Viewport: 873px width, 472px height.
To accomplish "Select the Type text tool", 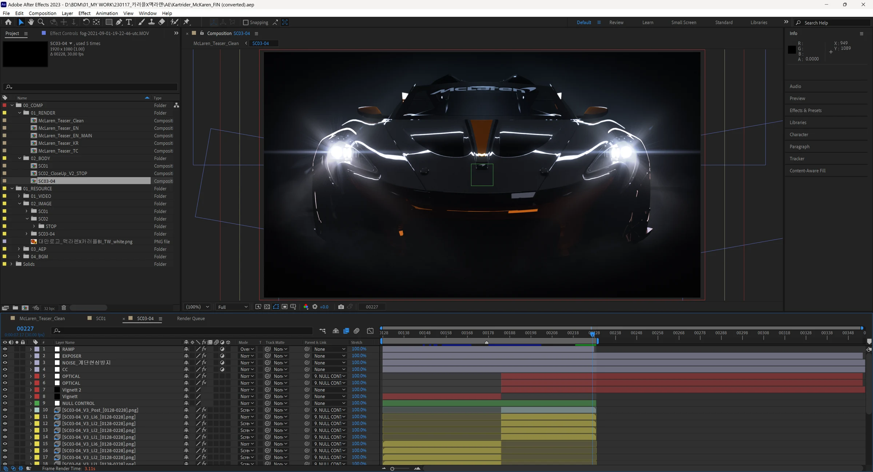I will tap(129, 22).
